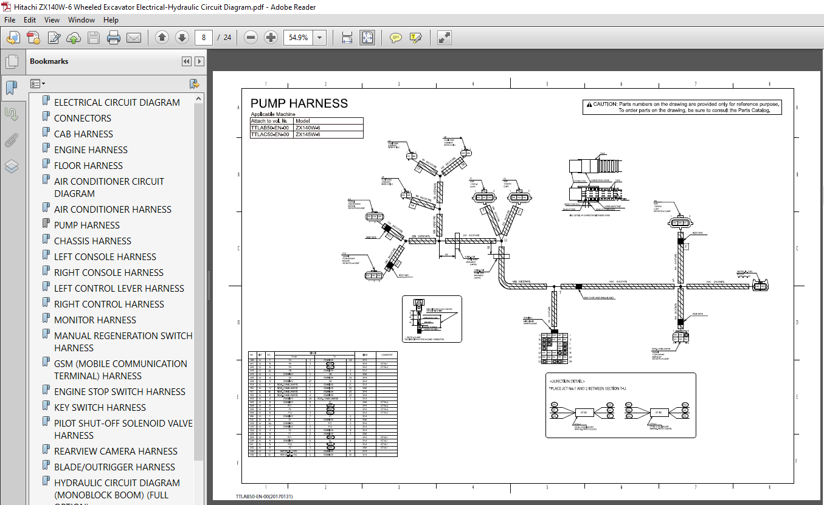The width and height of the screenshot is (824, 505).
Task: Click the bookmarks list scrollbar thumb
Action: click(199, 281)
